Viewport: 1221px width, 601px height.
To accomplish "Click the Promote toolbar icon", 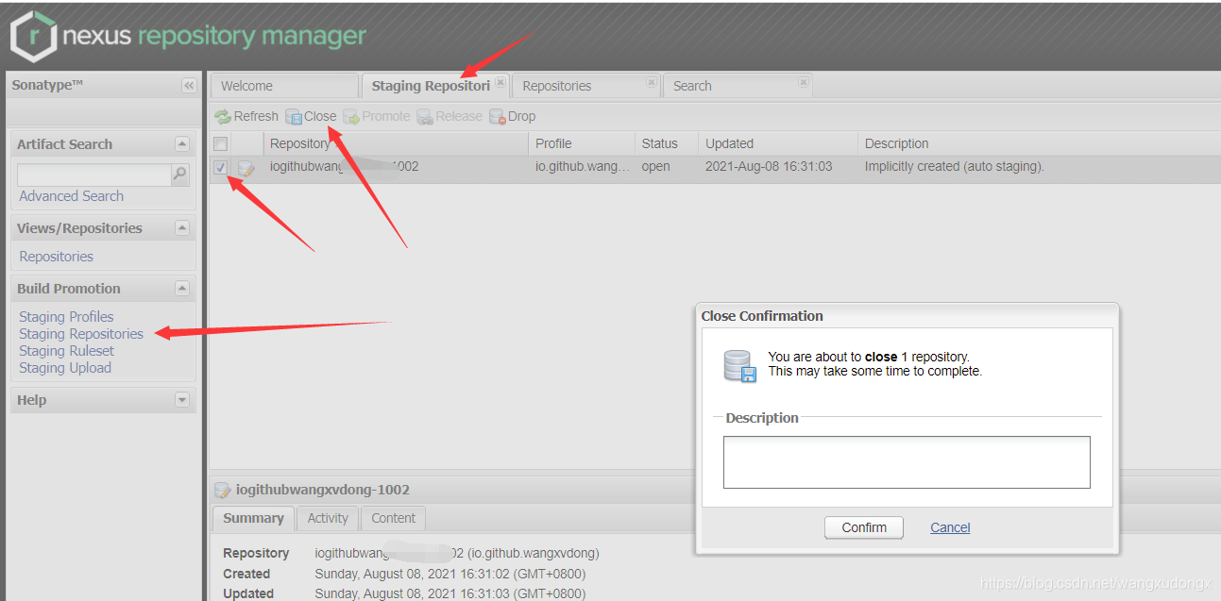I will (x=351, y=117).
